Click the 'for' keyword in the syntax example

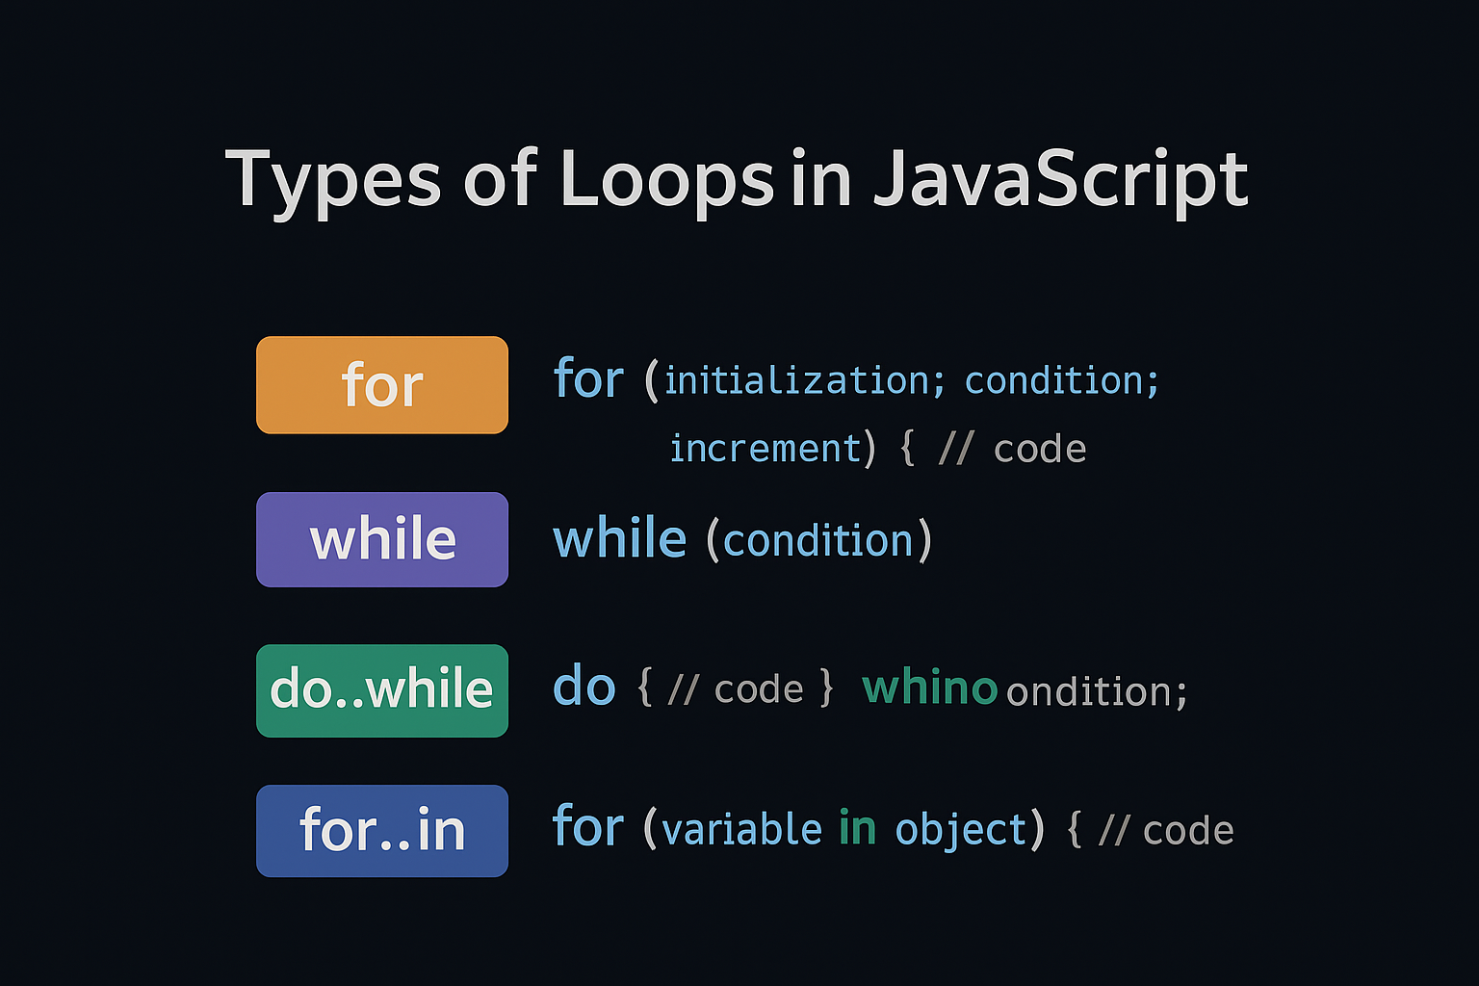pos(588,378)
